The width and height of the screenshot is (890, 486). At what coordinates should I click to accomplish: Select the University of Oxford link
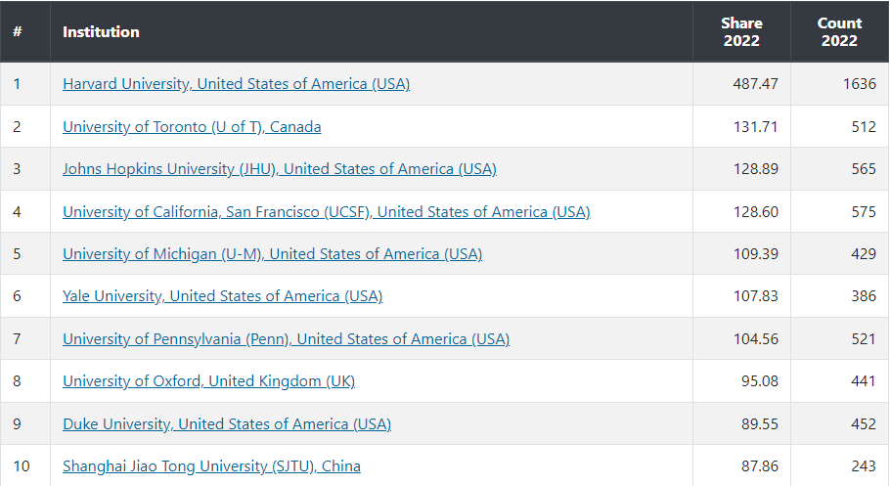208,381
